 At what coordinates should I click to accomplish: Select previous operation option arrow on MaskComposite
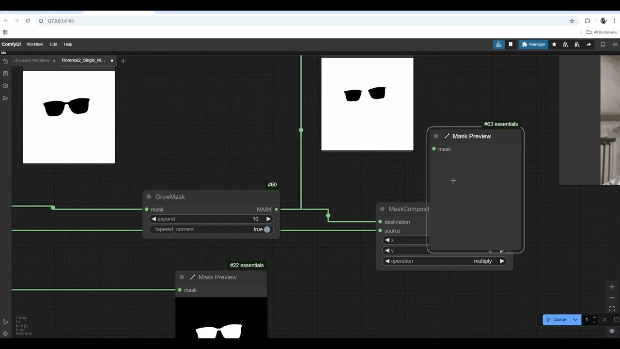[387, 261]
